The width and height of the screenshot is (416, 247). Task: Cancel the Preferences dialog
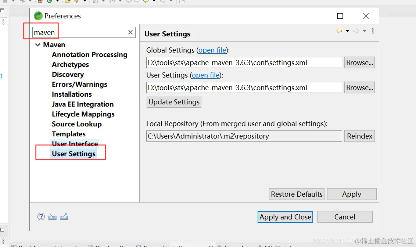click(345, 217)
